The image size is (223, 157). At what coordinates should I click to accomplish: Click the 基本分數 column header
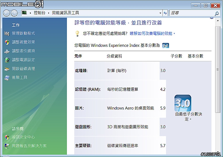pyautogui.click(x=195, y=56)
